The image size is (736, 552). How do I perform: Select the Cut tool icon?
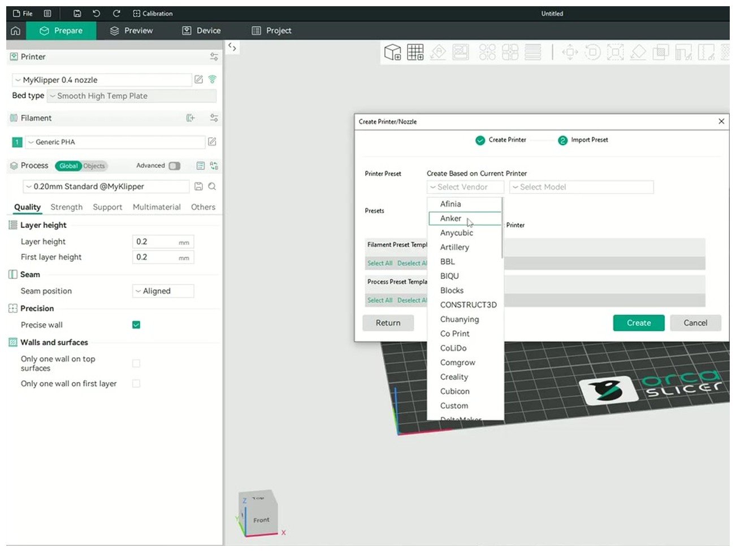pyautogui.click(x=661, y=52)
